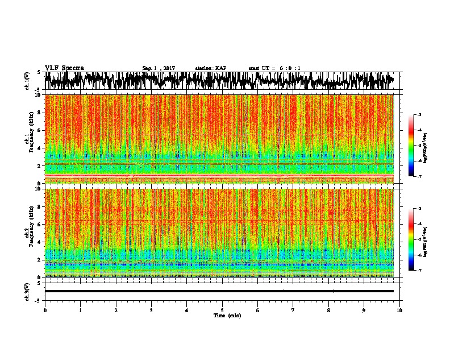
Task: Click the time-axis tick label "7"
Action: coord(293,310)
